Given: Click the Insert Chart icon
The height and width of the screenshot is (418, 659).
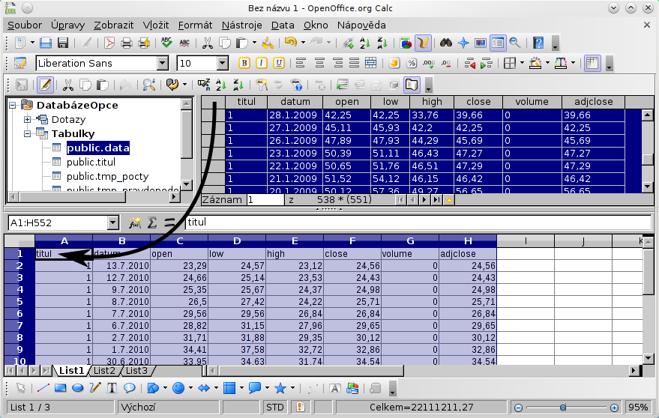Looking at the screenshot, I should click(406, 43).
